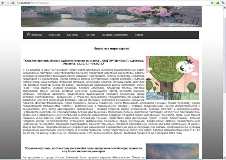Click the scrollbar down arrow
226x160 pixels.
(x=224, y=158)
